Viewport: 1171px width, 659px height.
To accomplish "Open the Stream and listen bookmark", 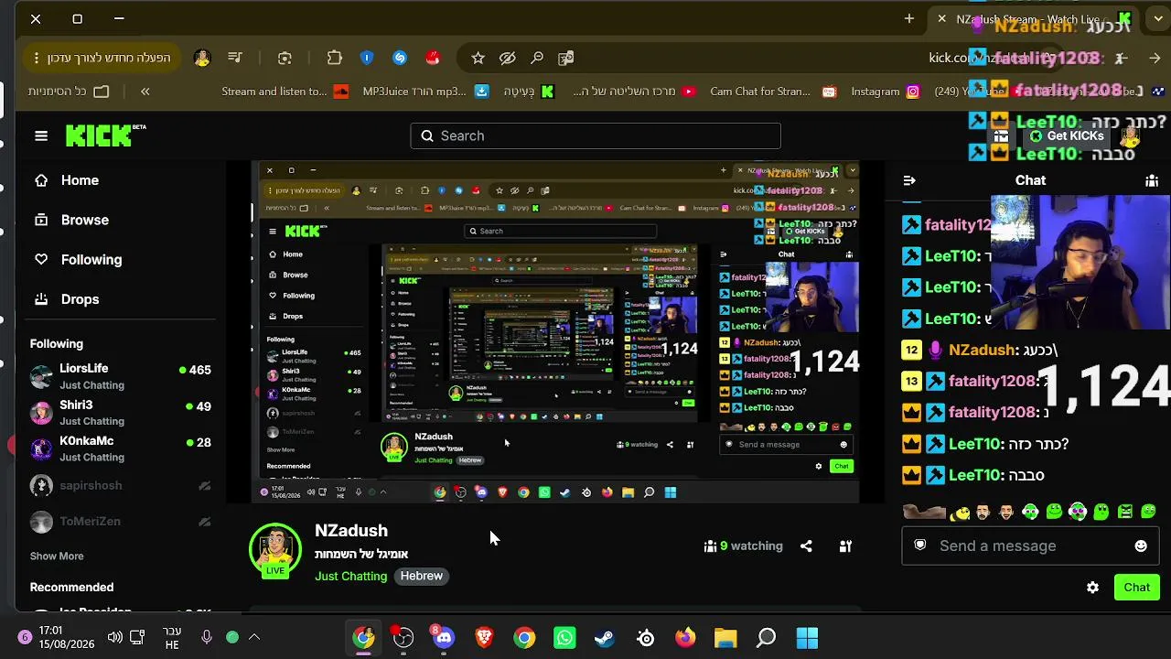I will 285,92.
